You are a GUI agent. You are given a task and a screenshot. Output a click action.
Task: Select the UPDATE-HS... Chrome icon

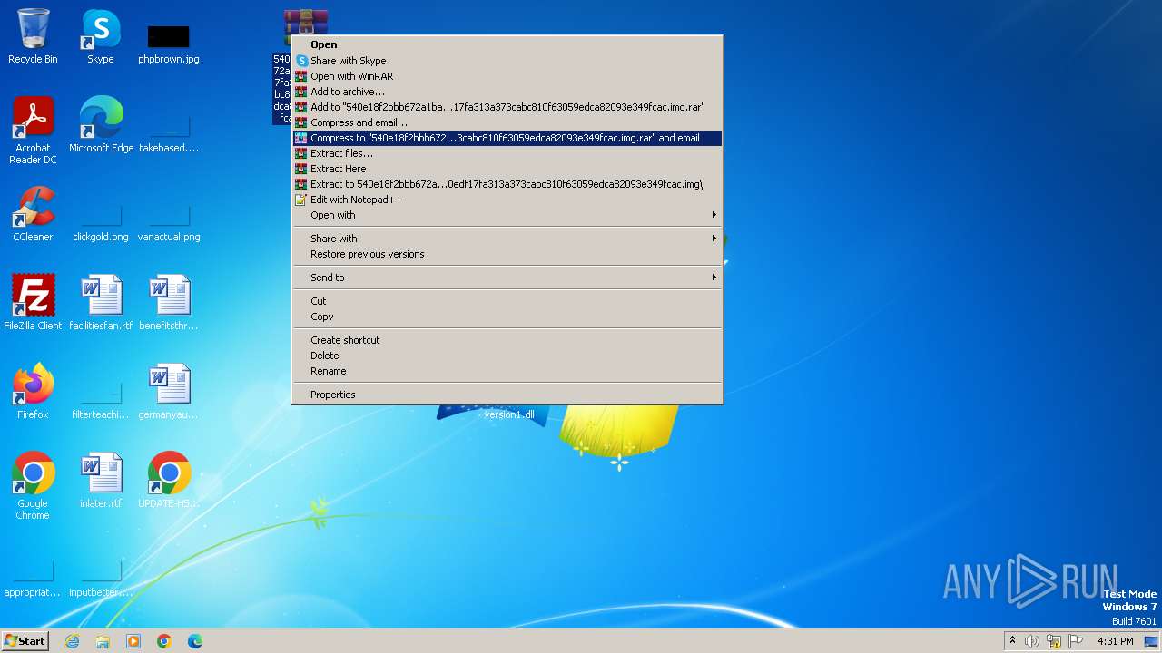169,481
